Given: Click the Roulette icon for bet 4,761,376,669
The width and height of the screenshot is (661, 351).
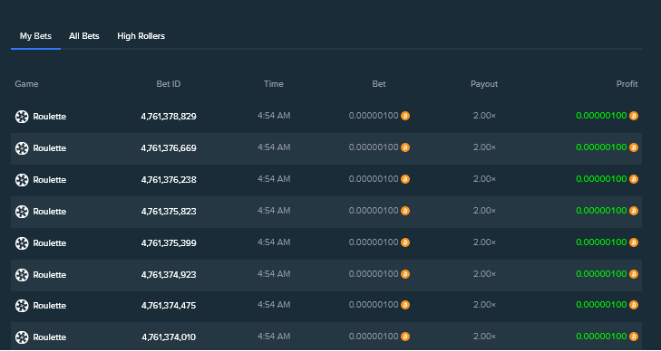Looking at the screenshot, I should 22,148.
